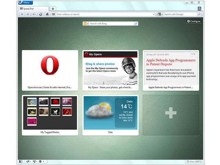220x165 pixels.
Task: Click the password wand key icon
Action: point(34,14)
